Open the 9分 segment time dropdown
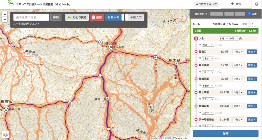 [208, 45]
